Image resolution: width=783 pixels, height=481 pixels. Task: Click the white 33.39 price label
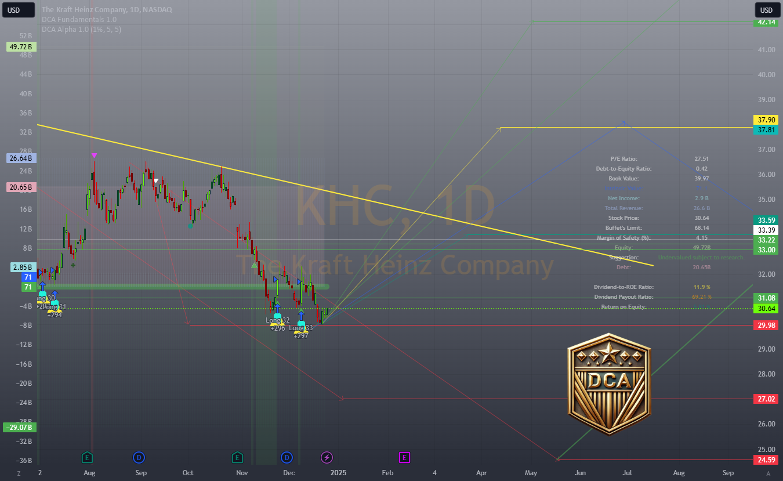click(766, 230)
